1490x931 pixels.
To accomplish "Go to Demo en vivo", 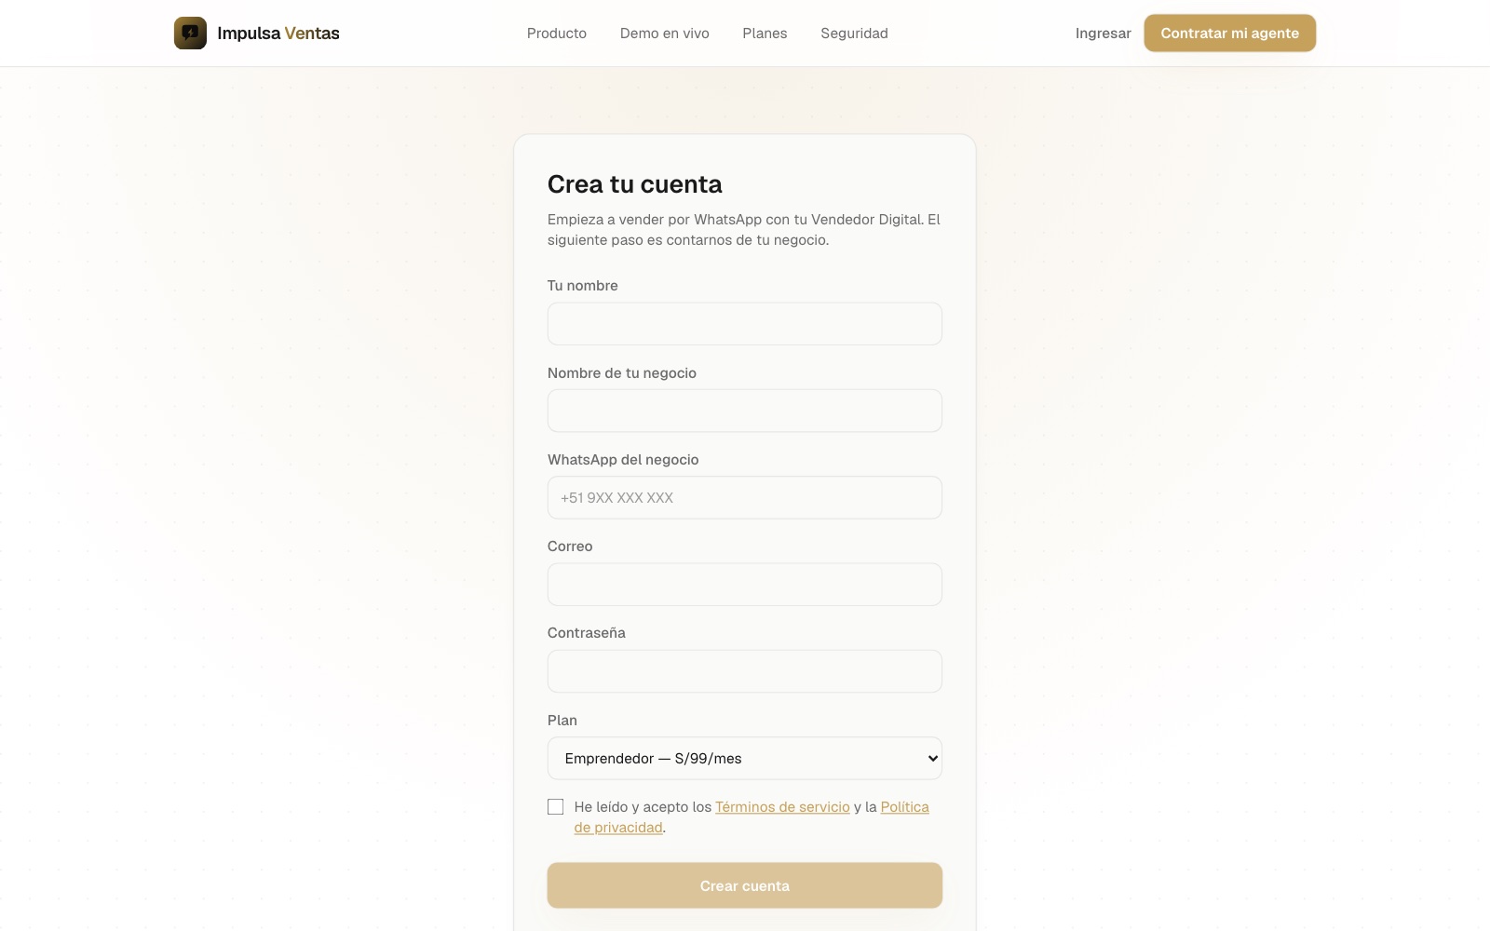I will [x=665, y=34].
